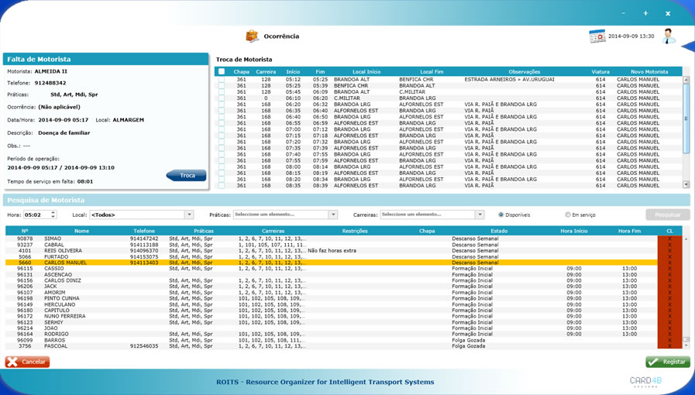Open the Local dropdown showing Todos
Image resolution: width=695 pixels, height=395 pixels.
[x=188, y=215]
